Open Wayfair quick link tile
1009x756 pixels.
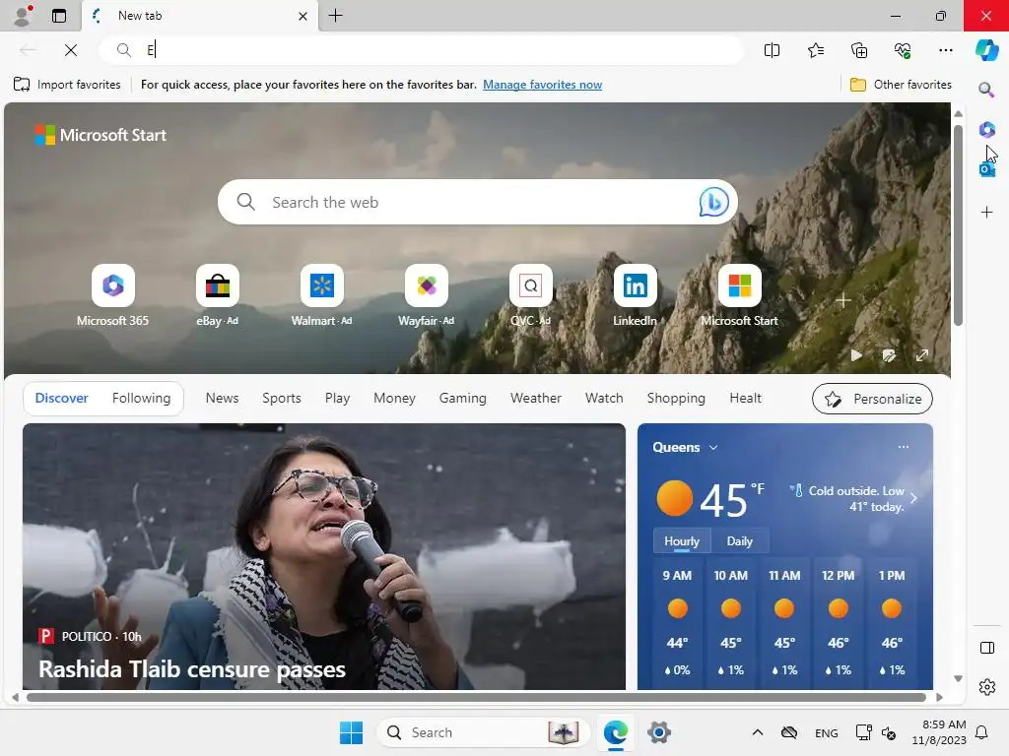click(x=426, y=295)
